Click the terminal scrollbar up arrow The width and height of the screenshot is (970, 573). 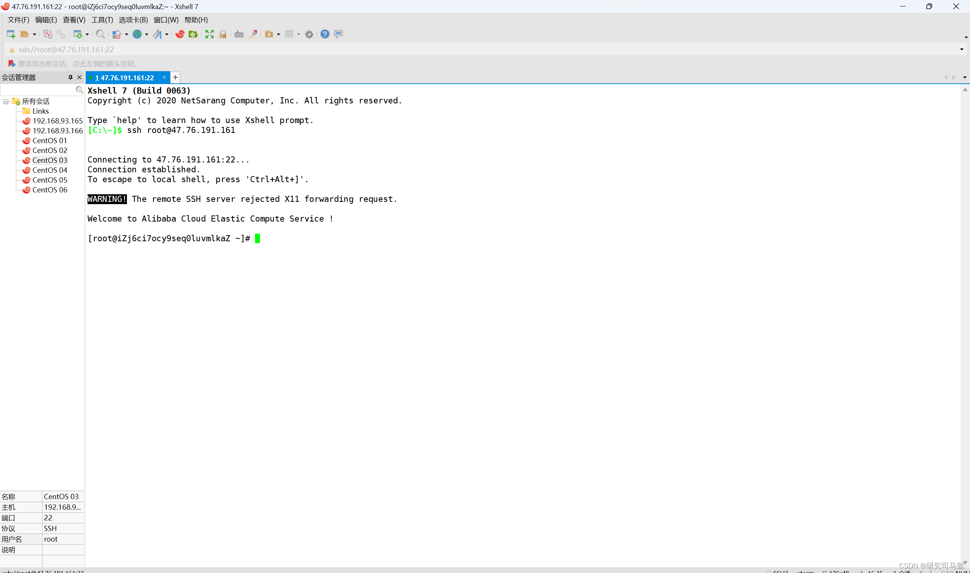tap(965, 90)
